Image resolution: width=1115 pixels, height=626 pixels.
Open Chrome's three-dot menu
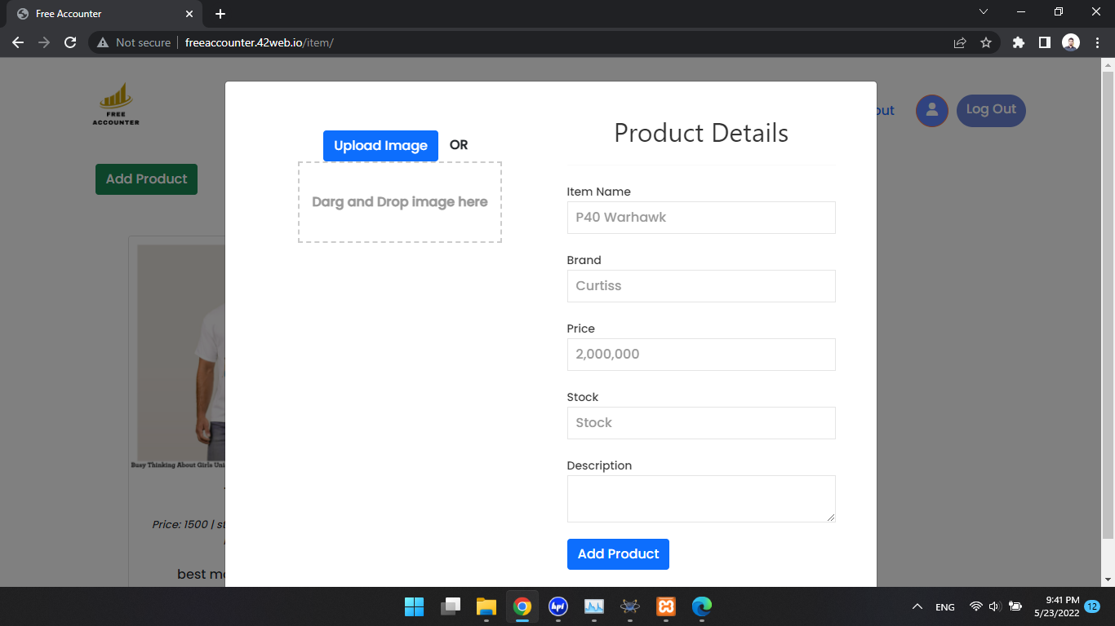coord(1097,42)
